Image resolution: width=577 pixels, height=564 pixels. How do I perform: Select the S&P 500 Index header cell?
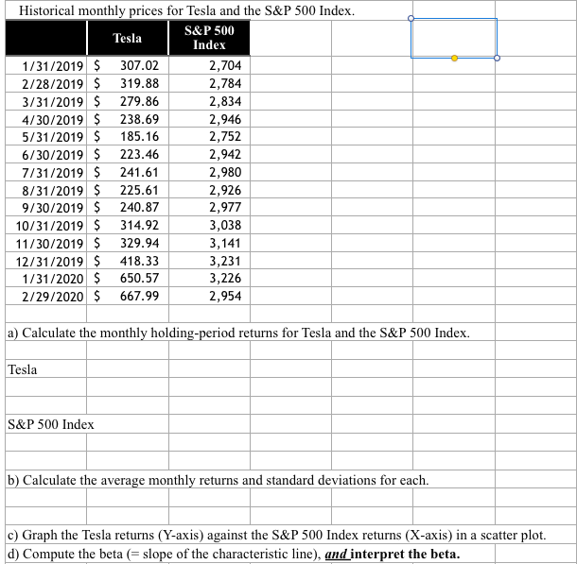209,38
